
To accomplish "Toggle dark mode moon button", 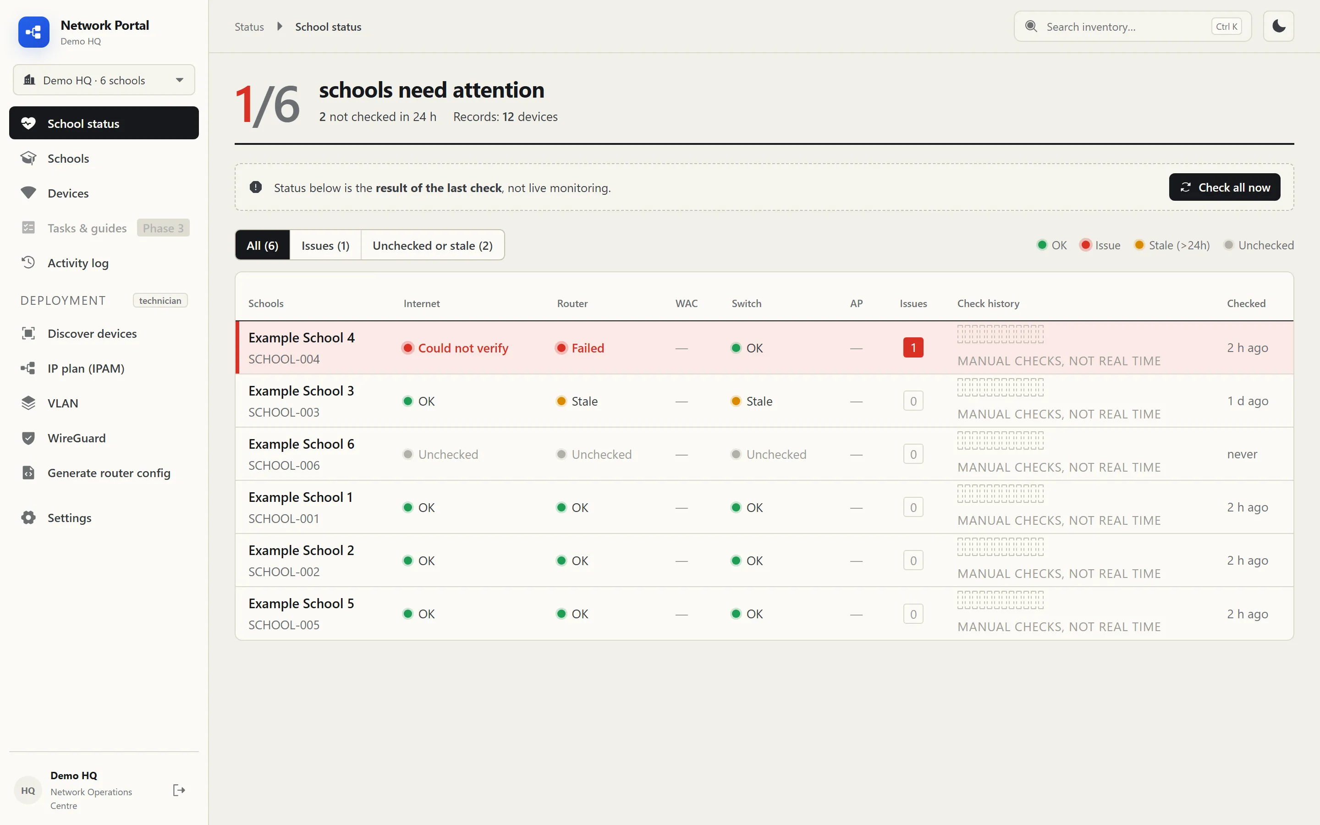I will coord(1279,26).
